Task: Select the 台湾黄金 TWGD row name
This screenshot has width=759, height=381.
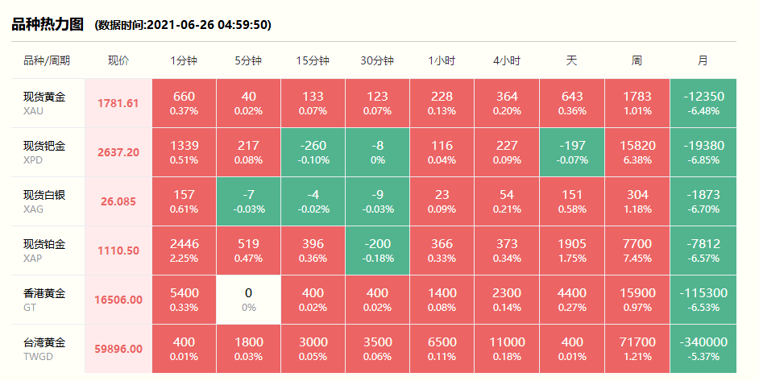Action: (44, 349)
